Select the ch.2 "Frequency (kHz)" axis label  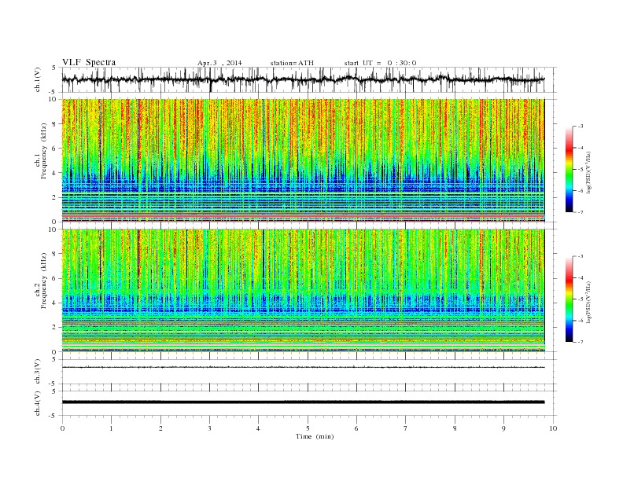43,281
